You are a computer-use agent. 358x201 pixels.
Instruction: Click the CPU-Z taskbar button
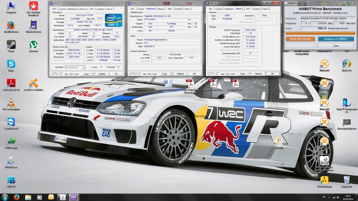pos(74,197)
